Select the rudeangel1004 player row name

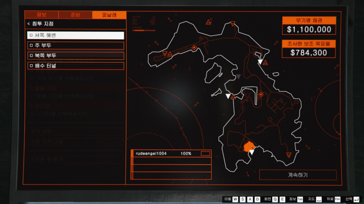[x=151, y=154]
